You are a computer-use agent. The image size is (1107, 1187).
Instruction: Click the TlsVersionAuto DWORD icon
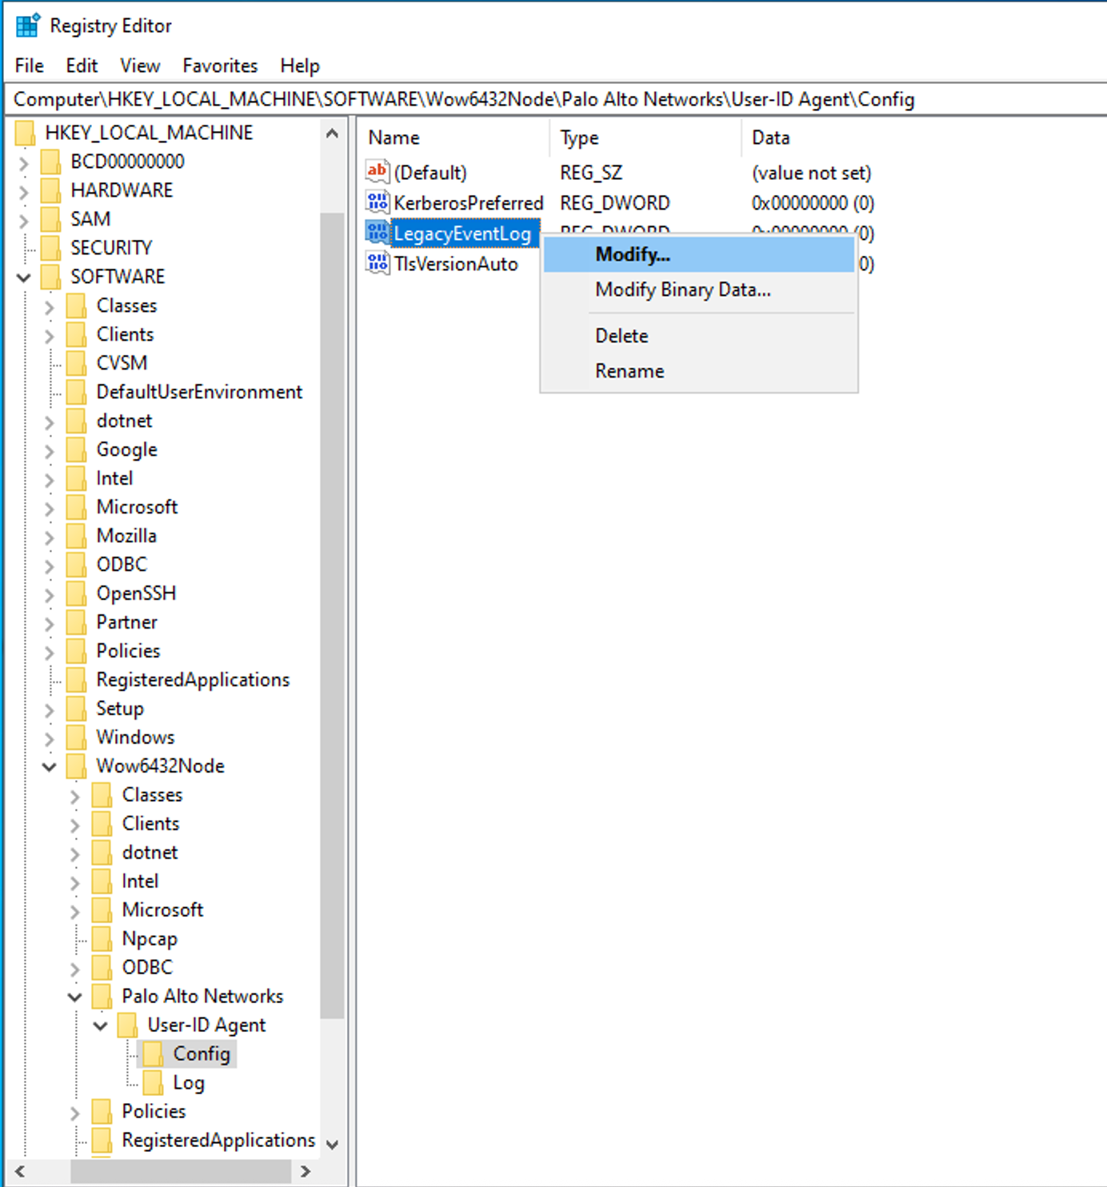point(377,263)
